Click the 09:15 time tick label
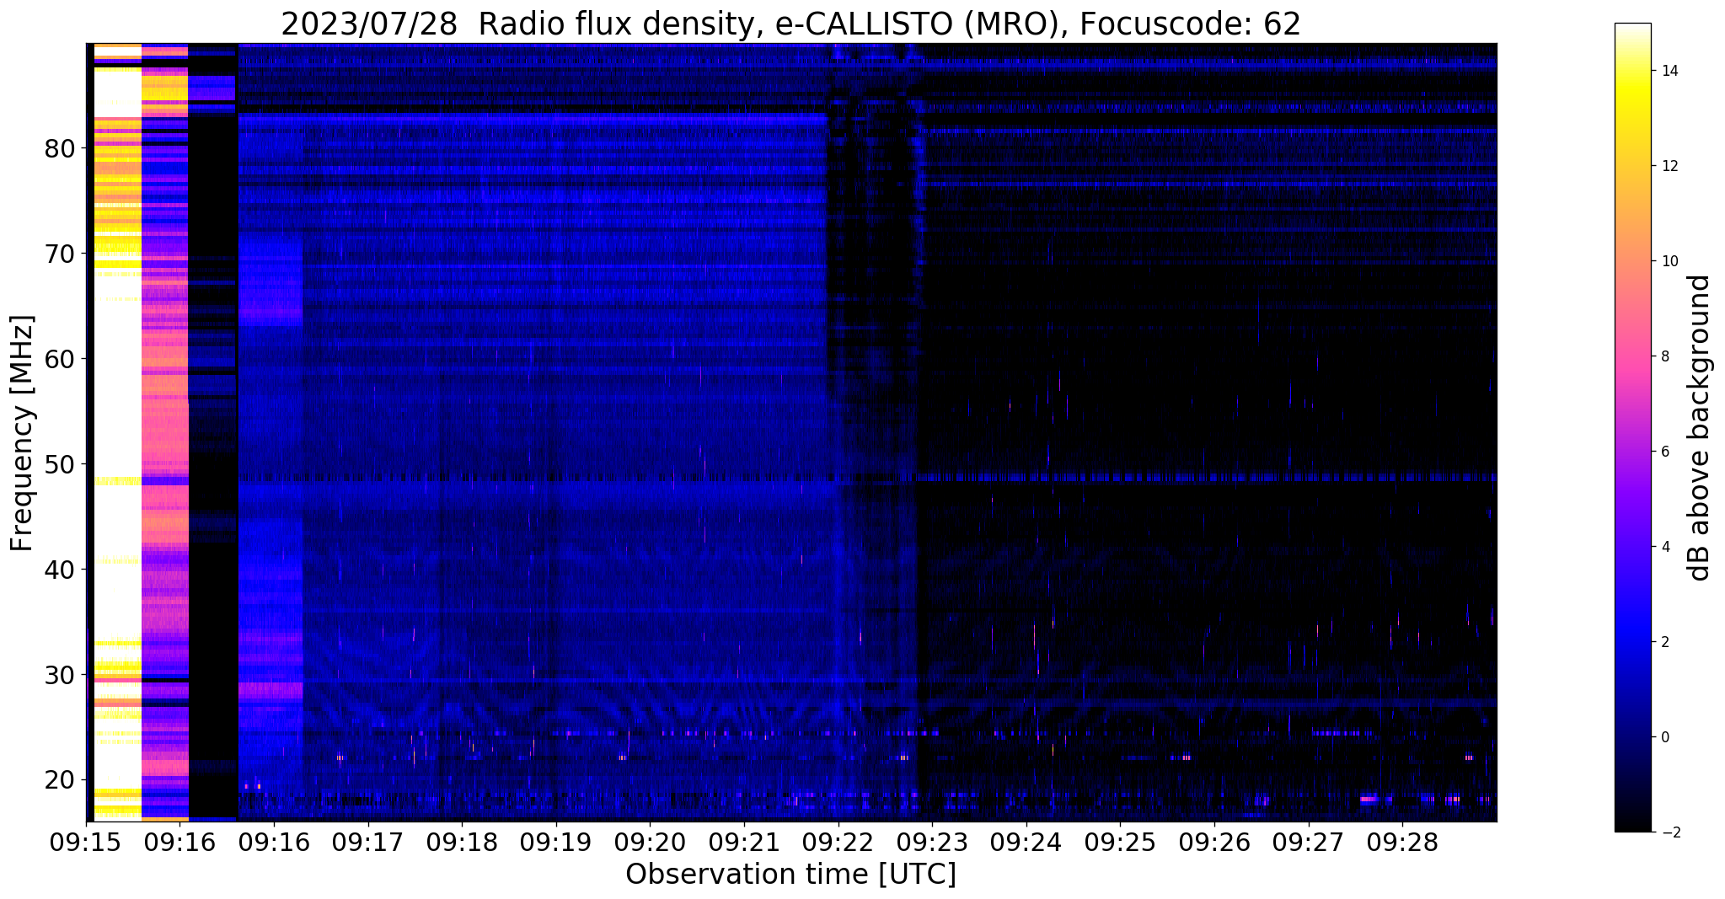The image size is (1725, 899). [86, 843]
